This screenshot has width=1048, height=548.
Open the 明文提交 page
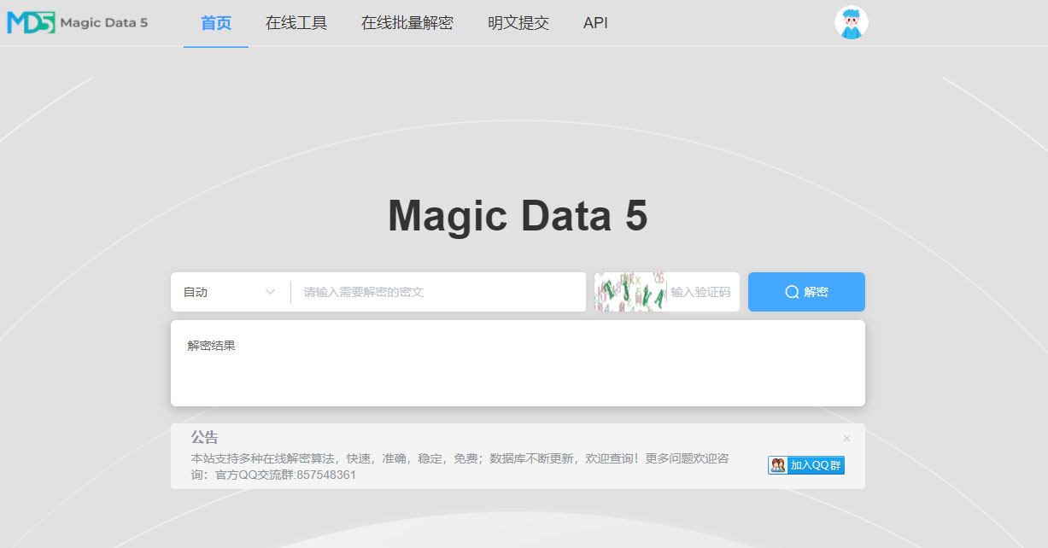(518, 23)
